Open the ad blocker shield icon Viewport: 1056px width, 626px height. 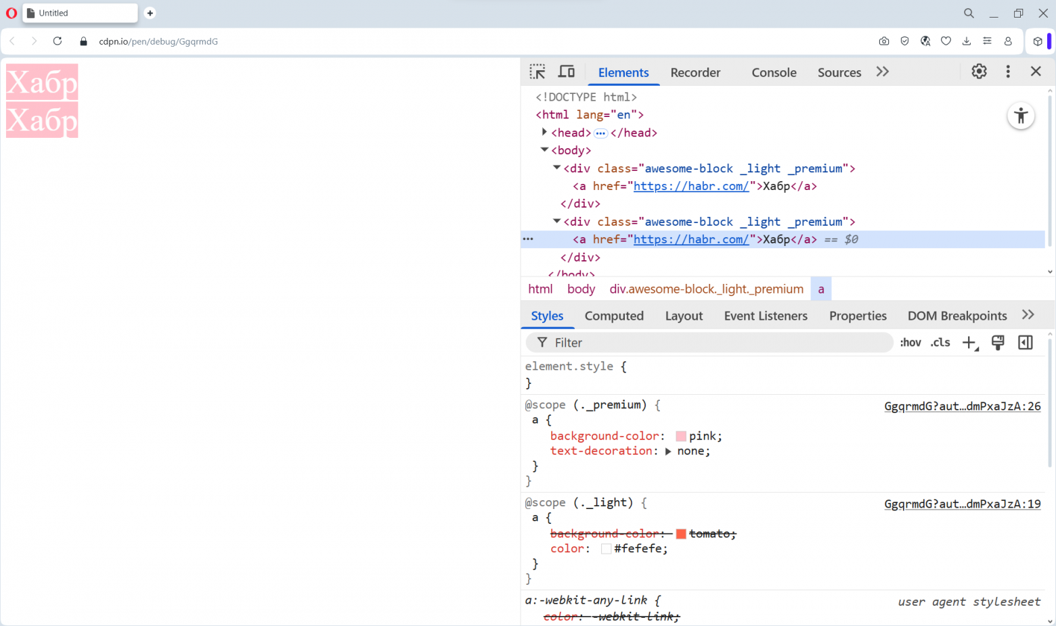point(904,41)
